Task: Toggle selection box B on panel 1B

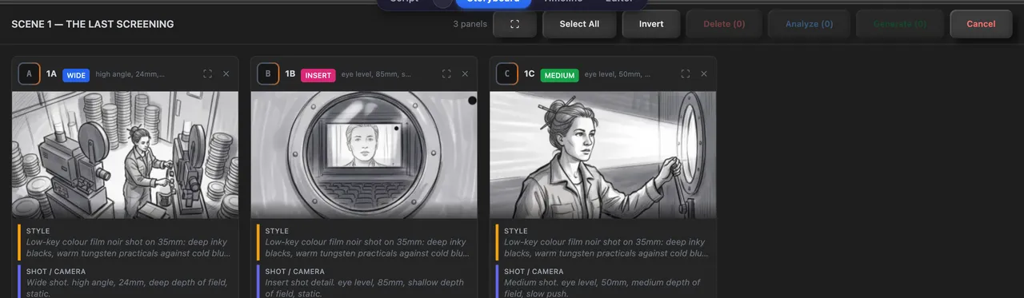Action: (x=268, y=74)
